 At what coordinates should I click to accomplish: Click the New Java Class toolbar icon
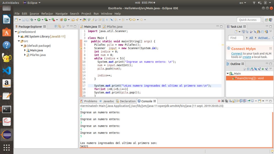[65, 20]
